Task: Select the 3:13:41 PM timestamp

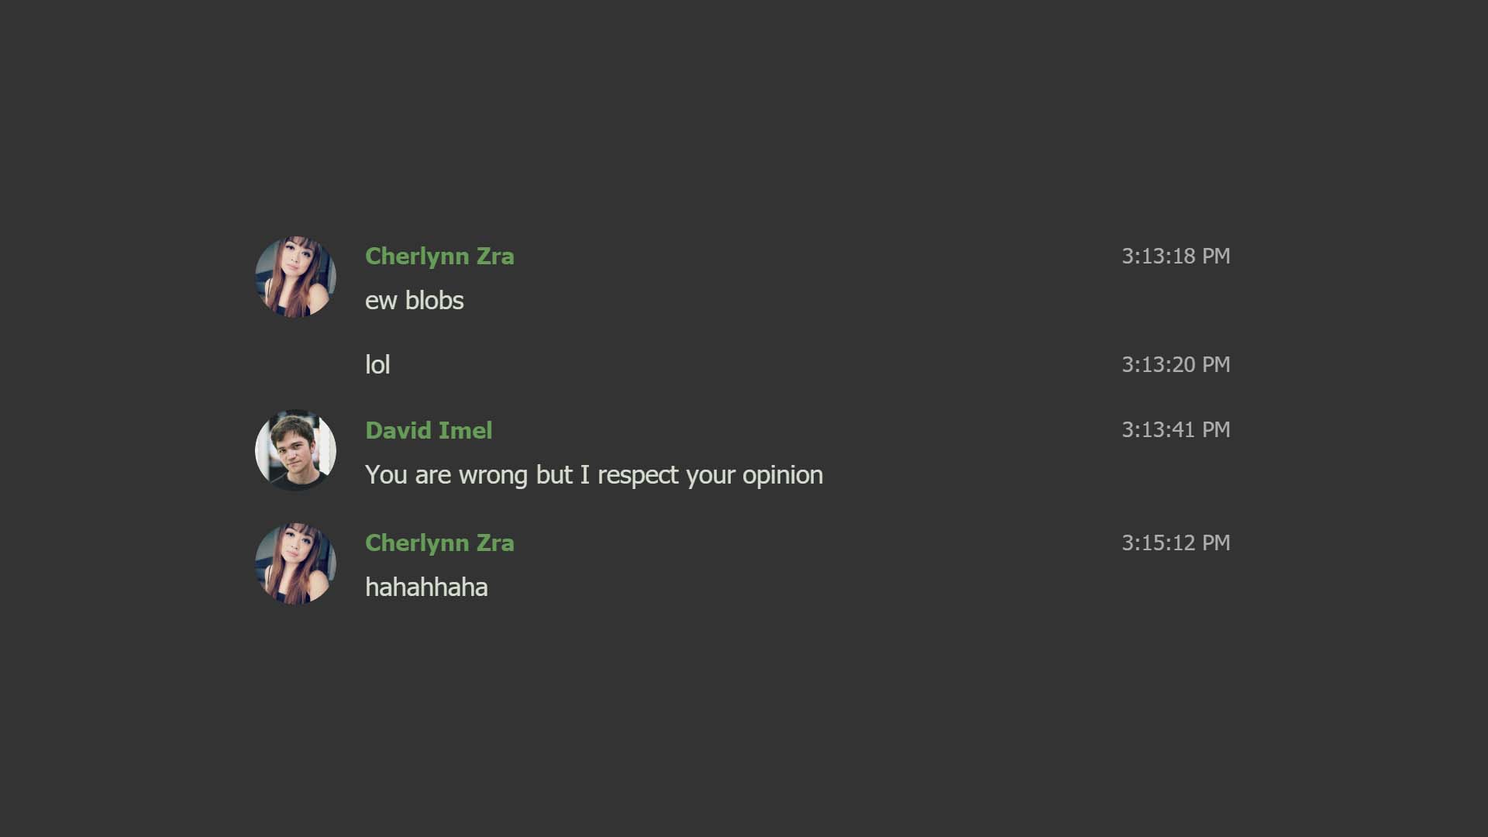Action: pyautogui.click(x=1175, y=430)
